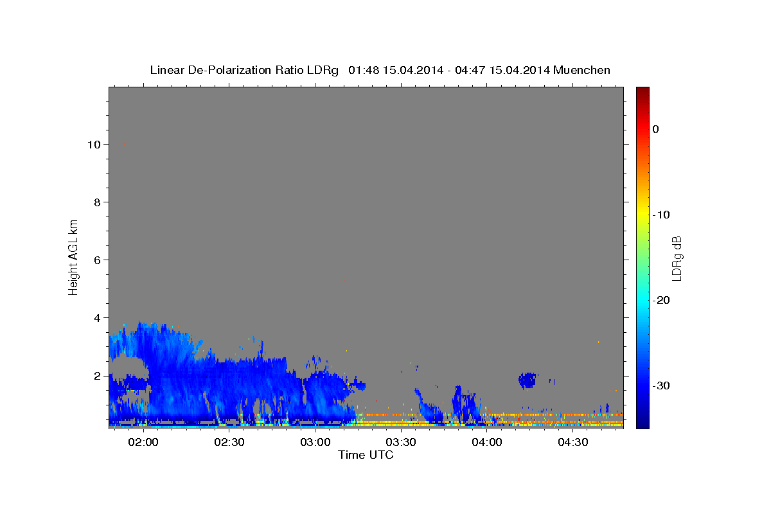Click the 04:30 time axis label
This screenshot has height=514, width=771.
tap(573, 443)
